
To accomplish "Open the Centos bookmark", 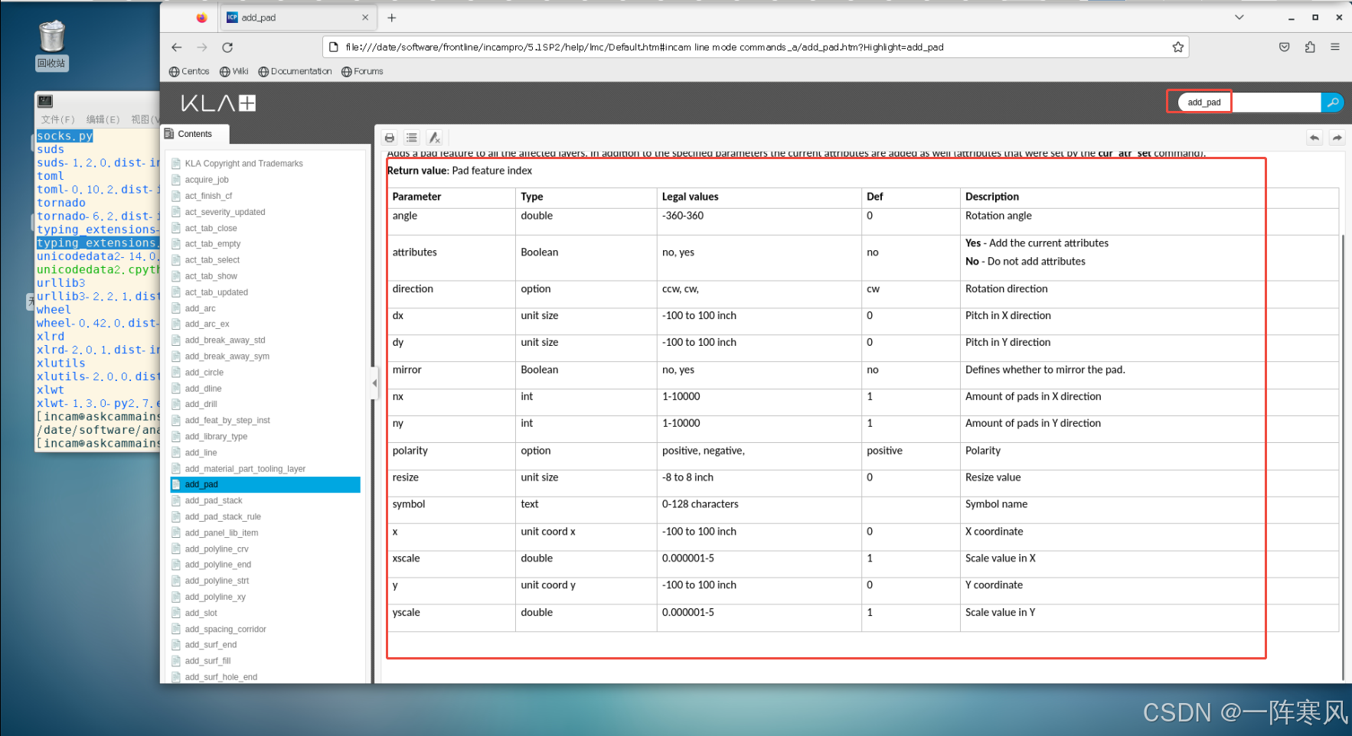I will point(189,71).
